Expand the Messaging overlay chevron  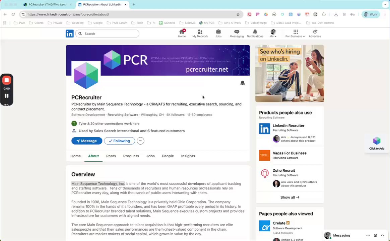pyautogui.click(x=383, y=235)
